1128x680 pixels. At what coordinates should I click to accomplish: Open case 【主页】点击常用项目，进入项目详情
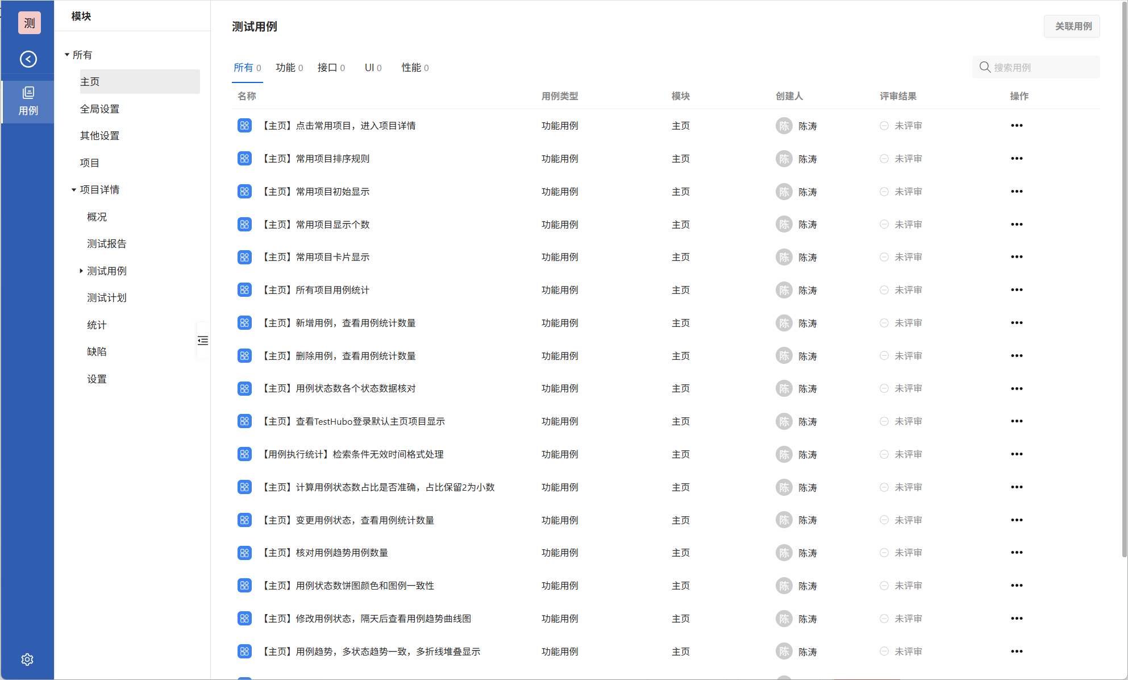point(339,126)
